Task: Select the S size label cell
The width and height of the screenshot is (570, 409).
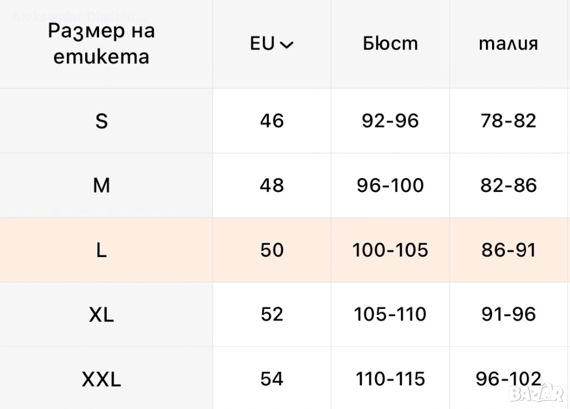Action: click(x=101, y=121)
